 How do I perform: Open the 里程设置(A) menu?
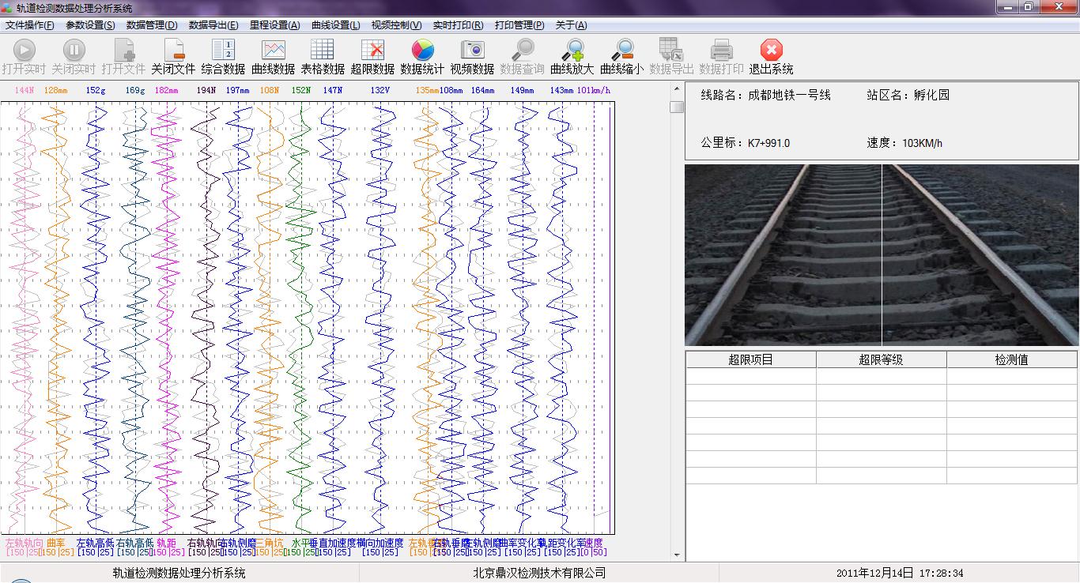(x=275, y=25)
